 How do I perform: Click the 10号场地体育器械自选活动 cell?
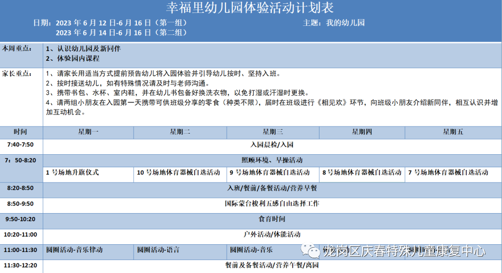[x=180, y=175]
